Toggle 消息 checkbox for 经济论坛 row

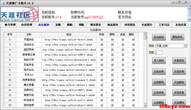pos(123,70)
